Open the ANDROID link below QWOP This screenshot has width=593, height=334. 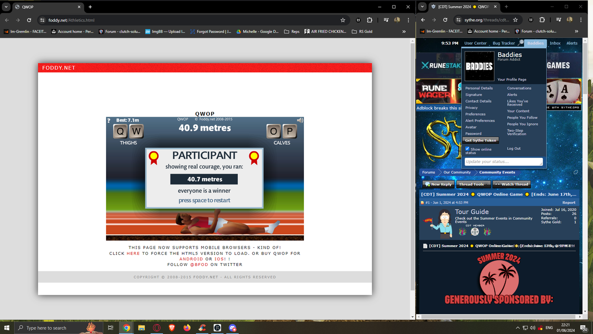191,259
